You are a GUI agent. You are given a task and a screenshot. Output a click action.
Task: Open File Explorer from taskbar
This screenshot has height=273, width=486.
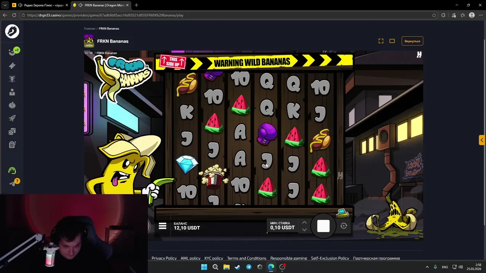(226, 267)
